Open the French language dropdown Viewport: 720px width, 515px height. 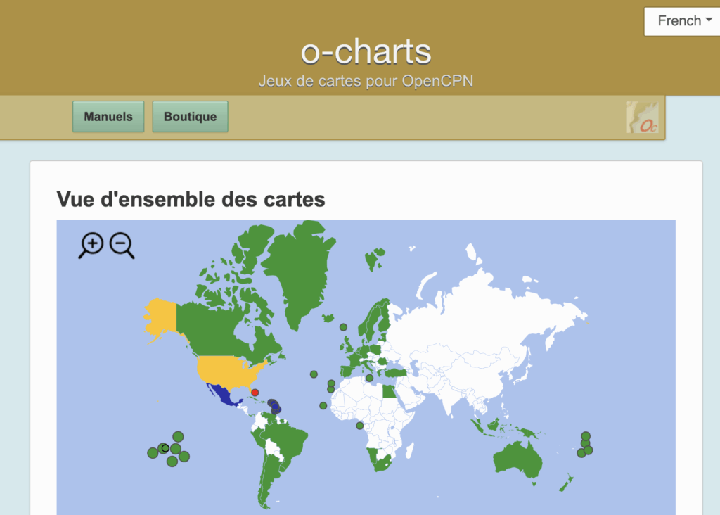click(x=679, y=21)
